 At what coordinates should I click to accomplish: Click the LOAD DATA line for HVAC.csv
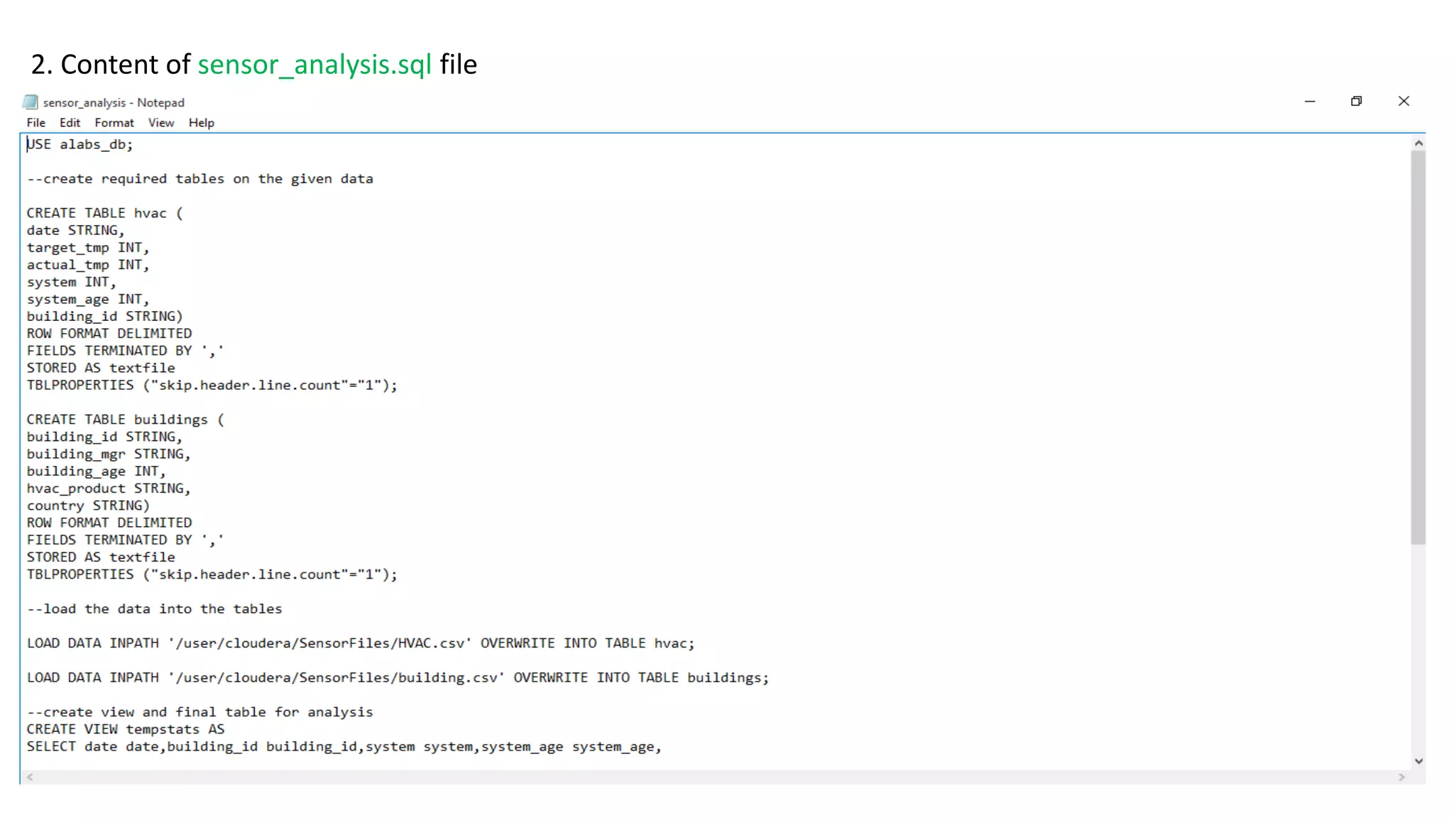click(361, 643)
